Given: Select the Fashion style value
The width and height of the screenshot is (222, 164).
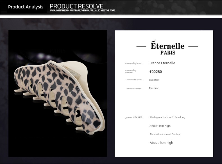Looking at the screenshot, I should click(154, 88).
